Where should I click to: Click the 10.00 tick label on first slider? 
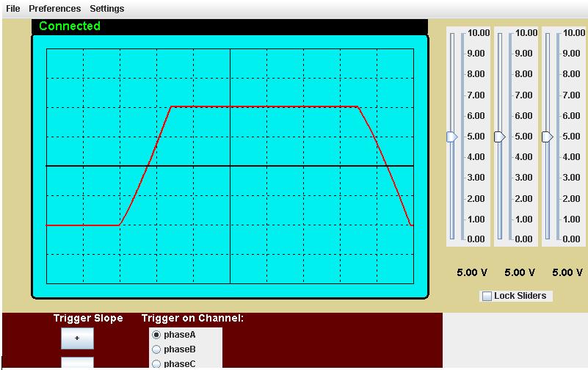pos(479,33)
